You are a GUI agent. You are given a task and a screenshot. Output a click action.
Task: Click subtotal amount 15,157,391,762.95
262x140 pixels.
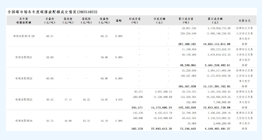tap(217, 86)
